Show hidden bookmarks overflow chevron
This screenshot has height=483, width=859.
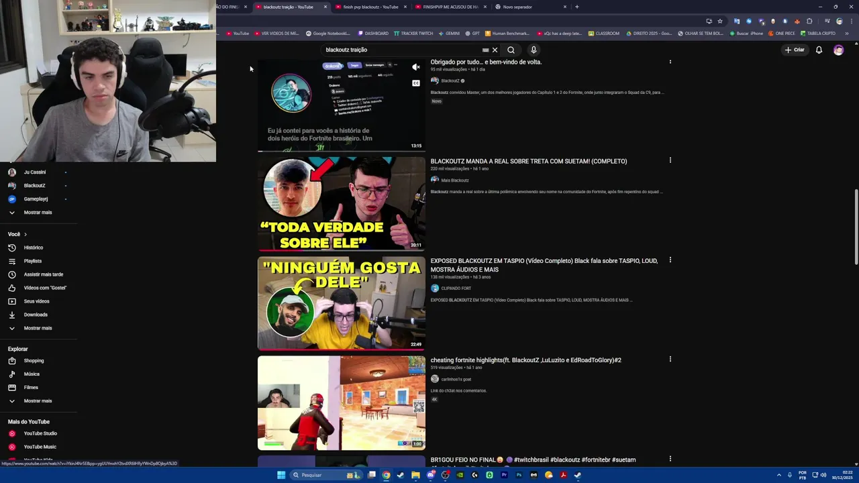847,34
